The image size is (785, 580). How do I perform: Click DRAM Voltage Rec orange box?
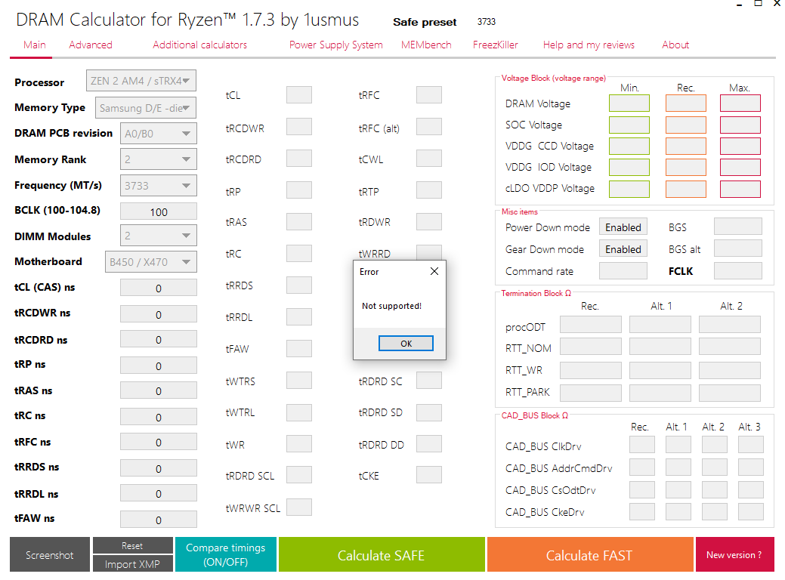686,103
